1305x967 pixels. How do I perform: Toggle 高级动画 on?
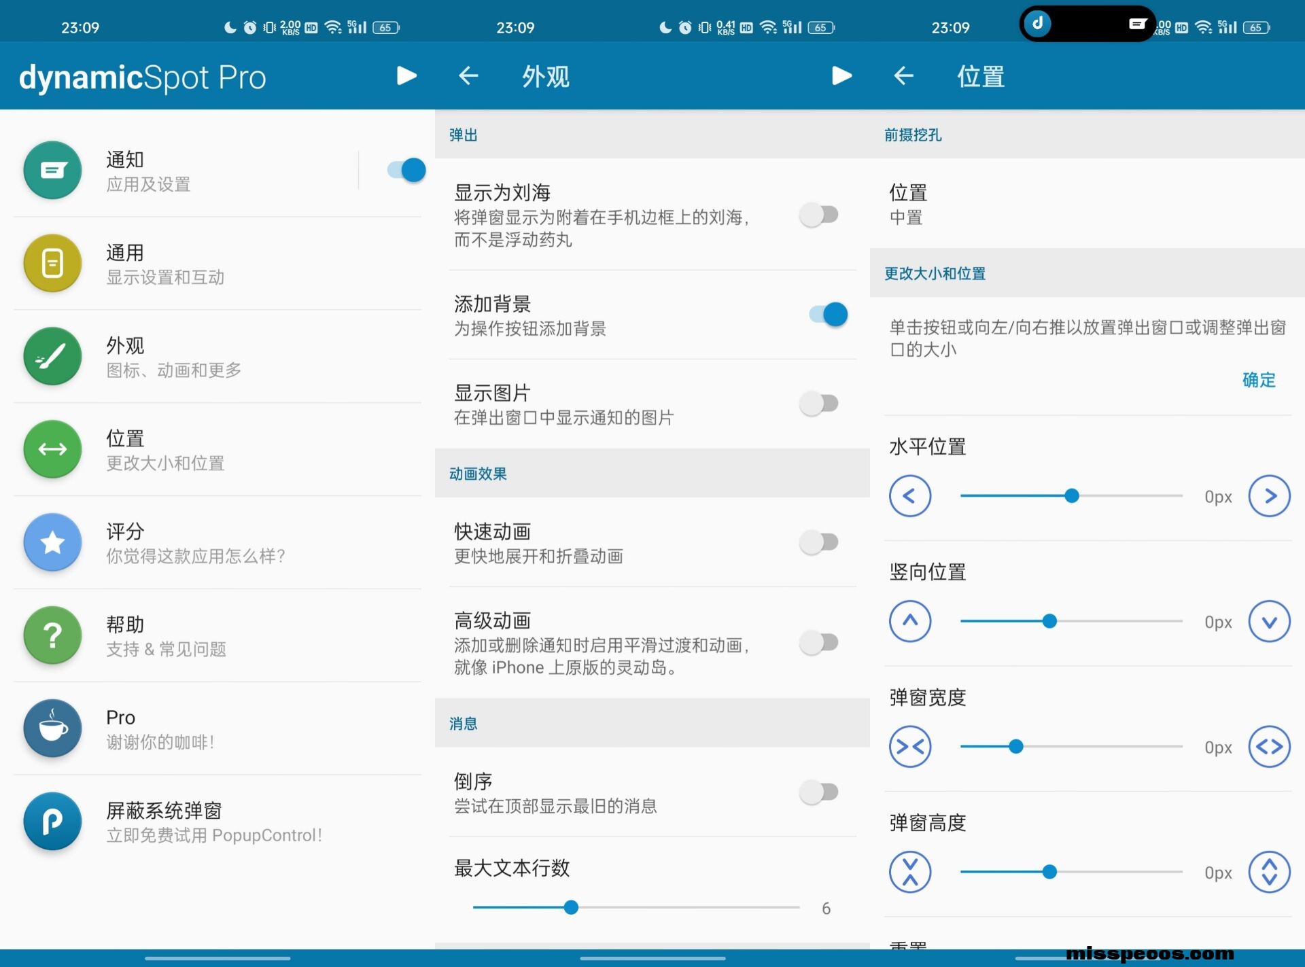(819, 642)
